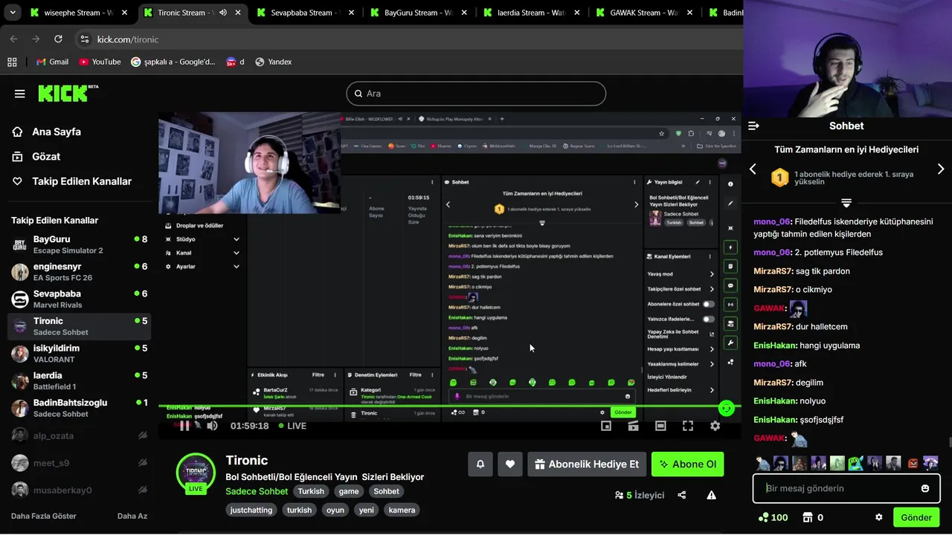Open the isikyildirim channel in sidebar
952x535 pixels.
point(80,354)
